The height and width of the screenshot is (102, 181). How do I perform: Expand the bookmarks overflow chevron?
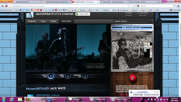pyautogui.click(x=169, y=10)
